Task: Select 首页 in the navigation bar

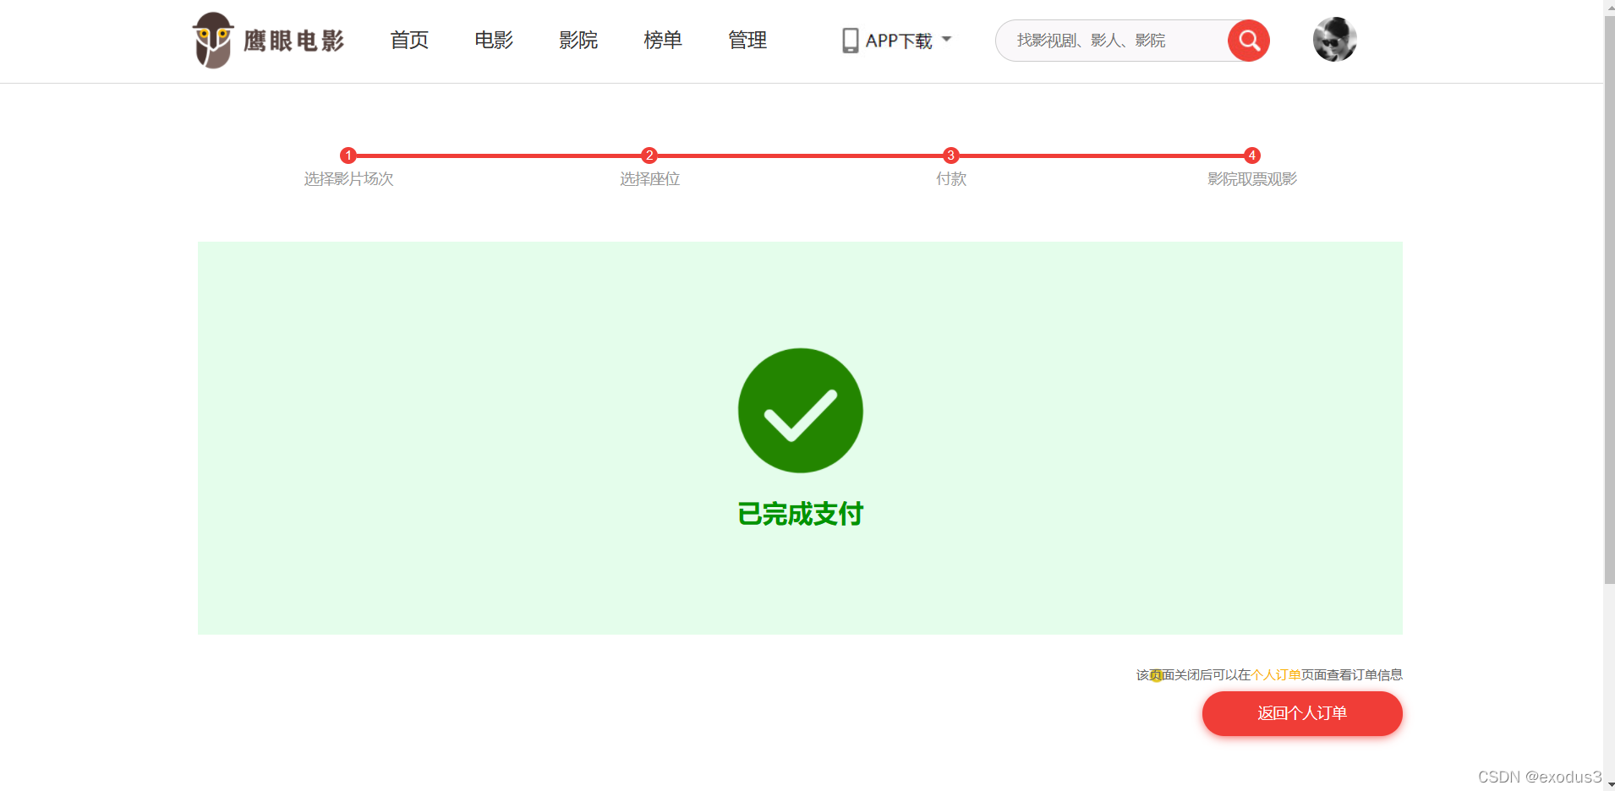Action: pyautogui.click(x=409, y=40)
